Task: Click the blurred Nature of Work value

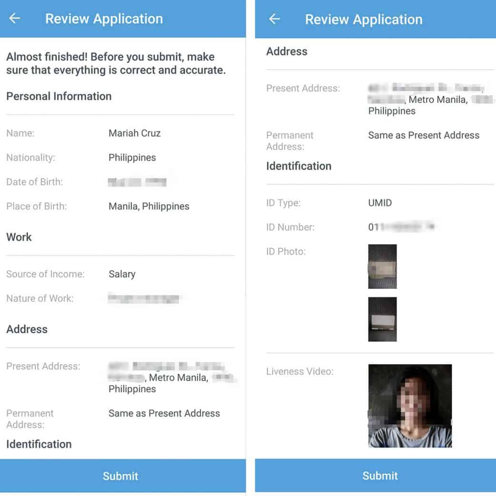Action: pos(144,299)
